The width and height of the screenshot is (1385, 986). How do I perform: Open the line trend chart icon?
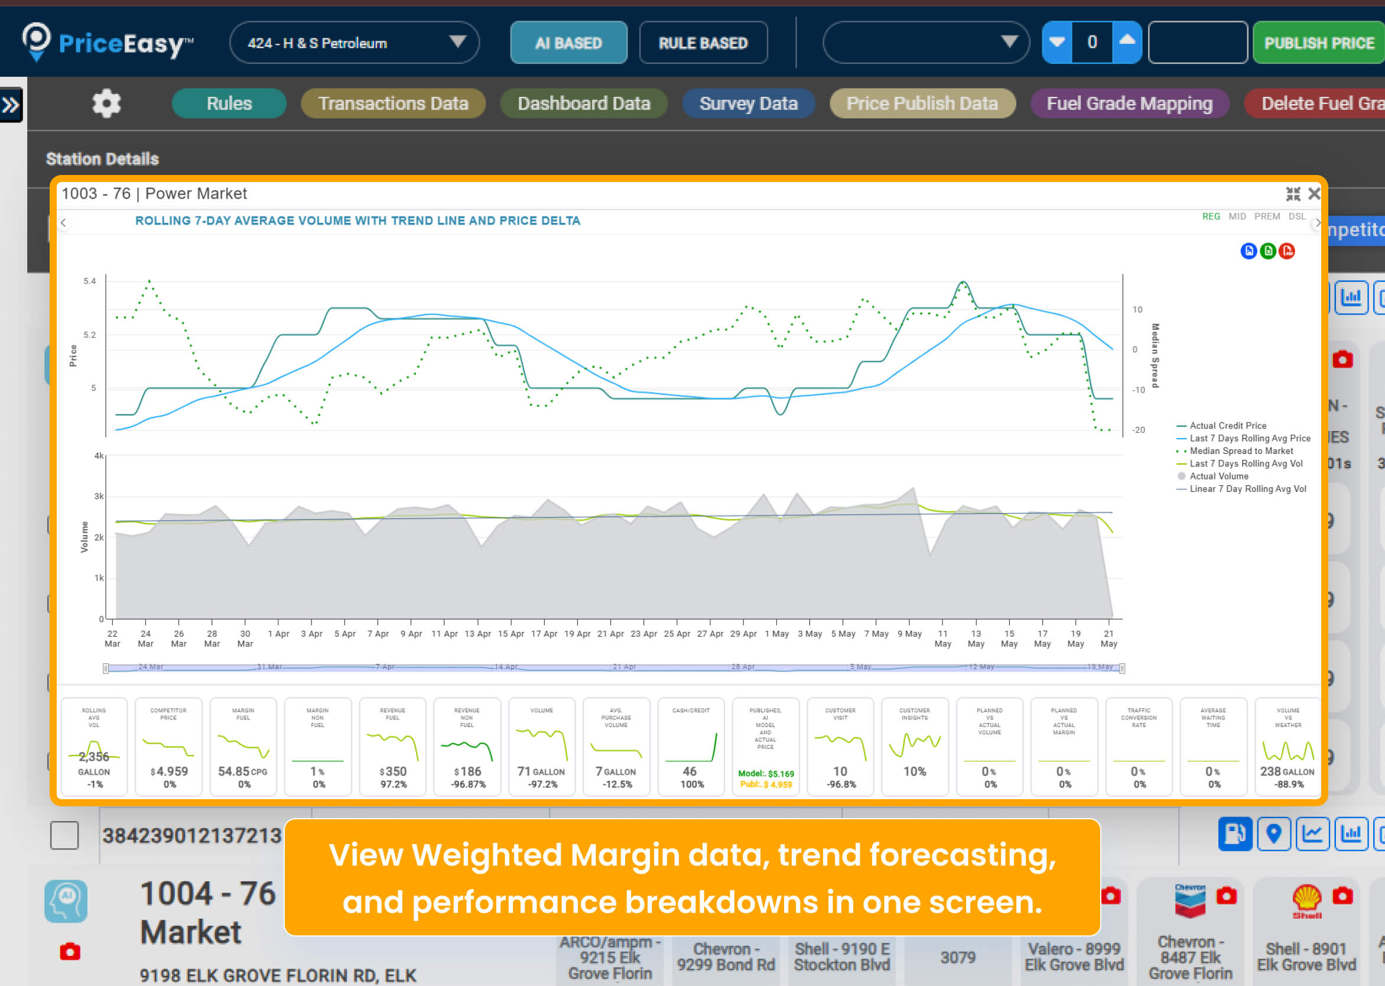[x=1312, y=833]
